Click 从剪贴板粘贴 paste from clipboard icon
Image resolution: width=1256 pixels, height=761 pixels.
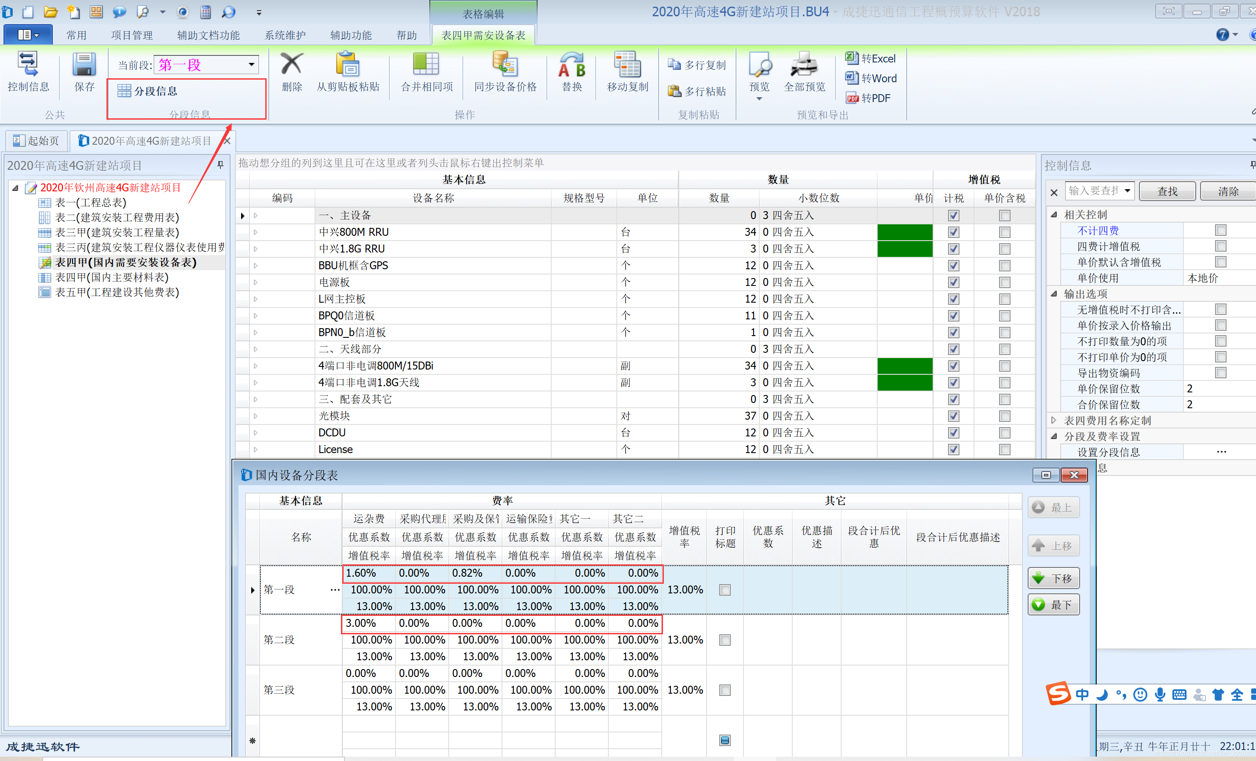[x=348, y=64]
